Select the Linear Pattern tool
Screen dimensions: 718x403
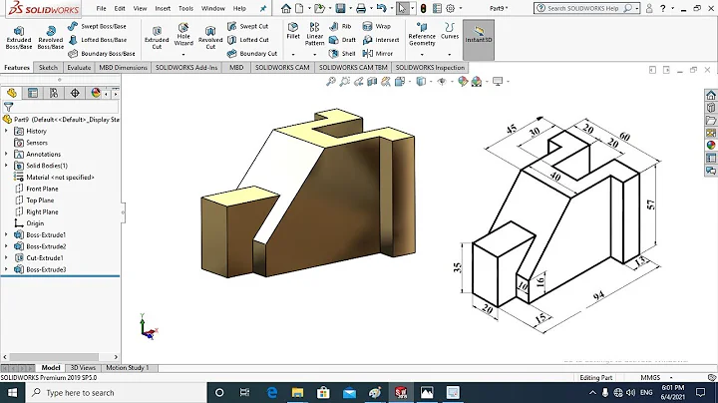click(314, 34)
